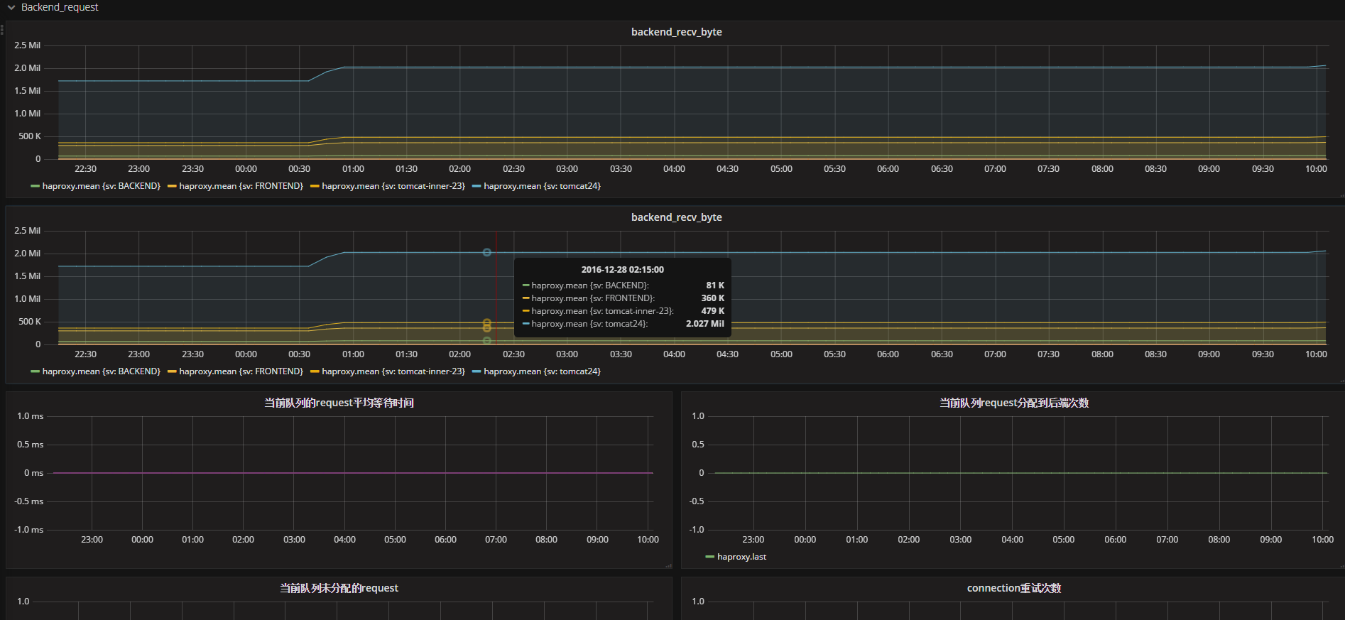Toggle FRONTEND series in upper panel legend
This screenshot has height=620, width=1345.
241,186
